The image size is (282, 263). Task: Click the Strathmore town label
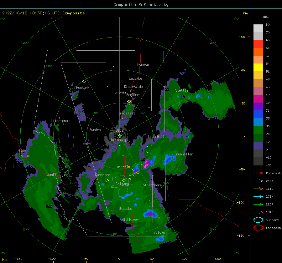[152, 185]
